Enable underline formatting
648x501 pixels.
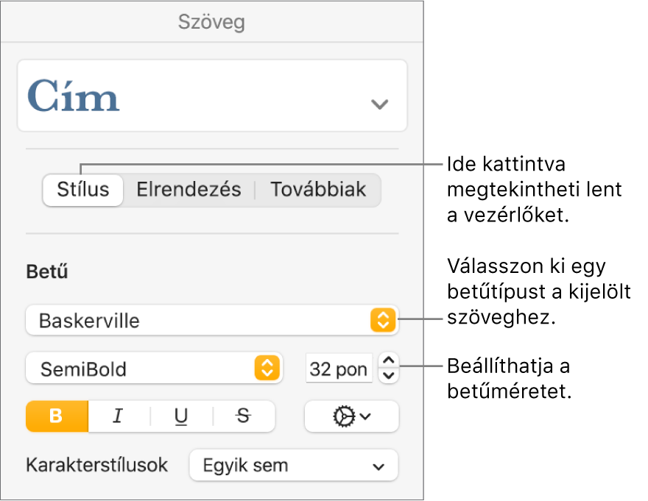[x=180, y=416]
